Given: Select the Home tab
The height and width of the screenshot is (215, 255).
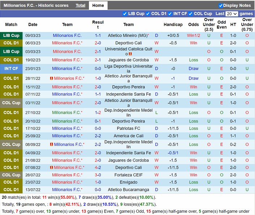Looking at the screenshot, I should point(98,5).
